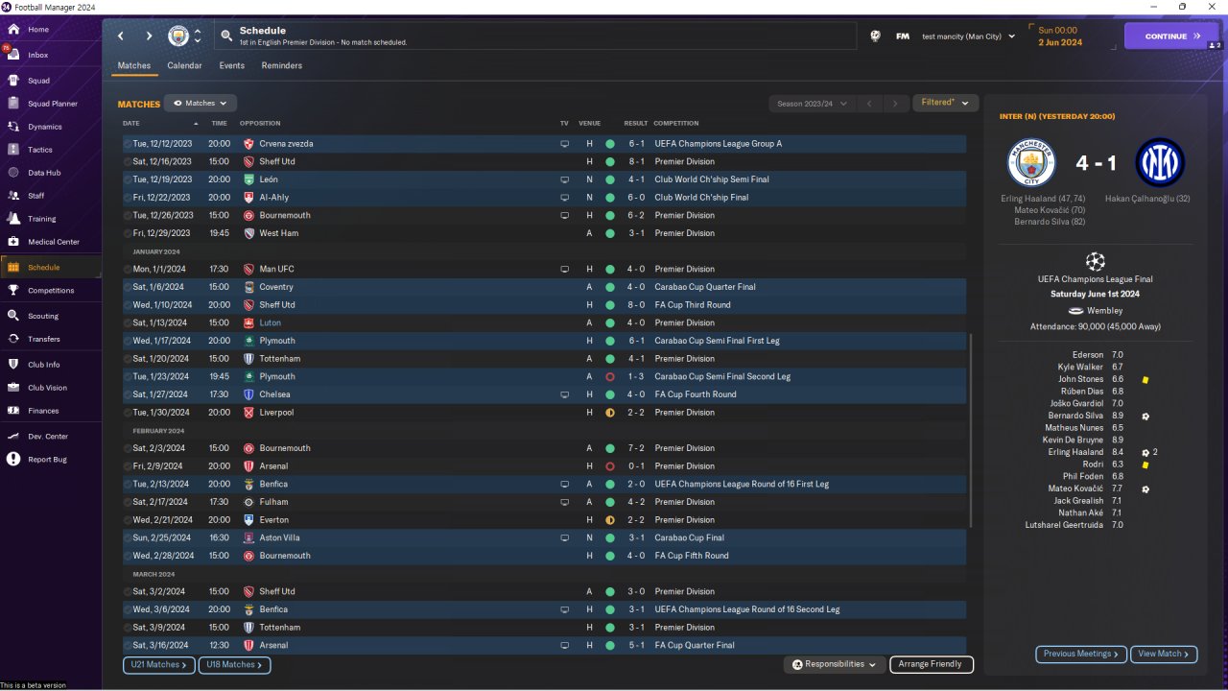
Task: Click the Competition column header
Action: (676, 124)
